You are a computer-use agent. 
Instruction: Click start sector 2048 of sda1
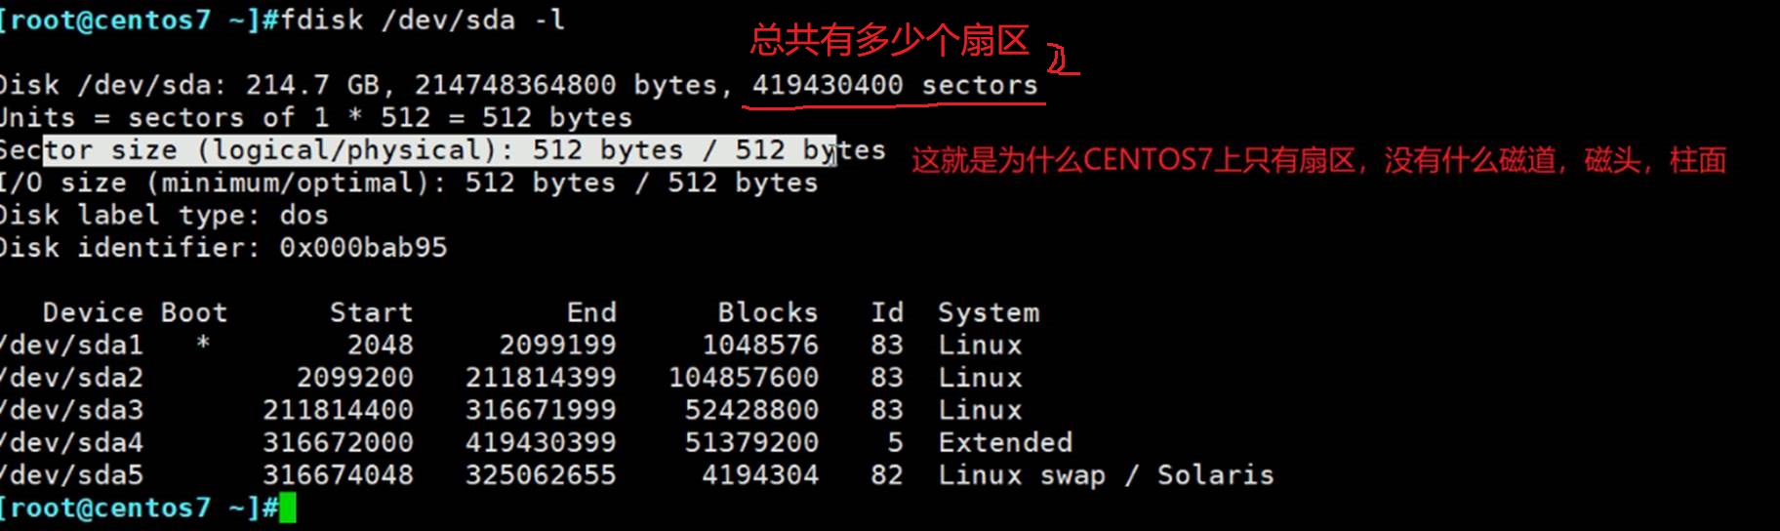tap(380, 345)
